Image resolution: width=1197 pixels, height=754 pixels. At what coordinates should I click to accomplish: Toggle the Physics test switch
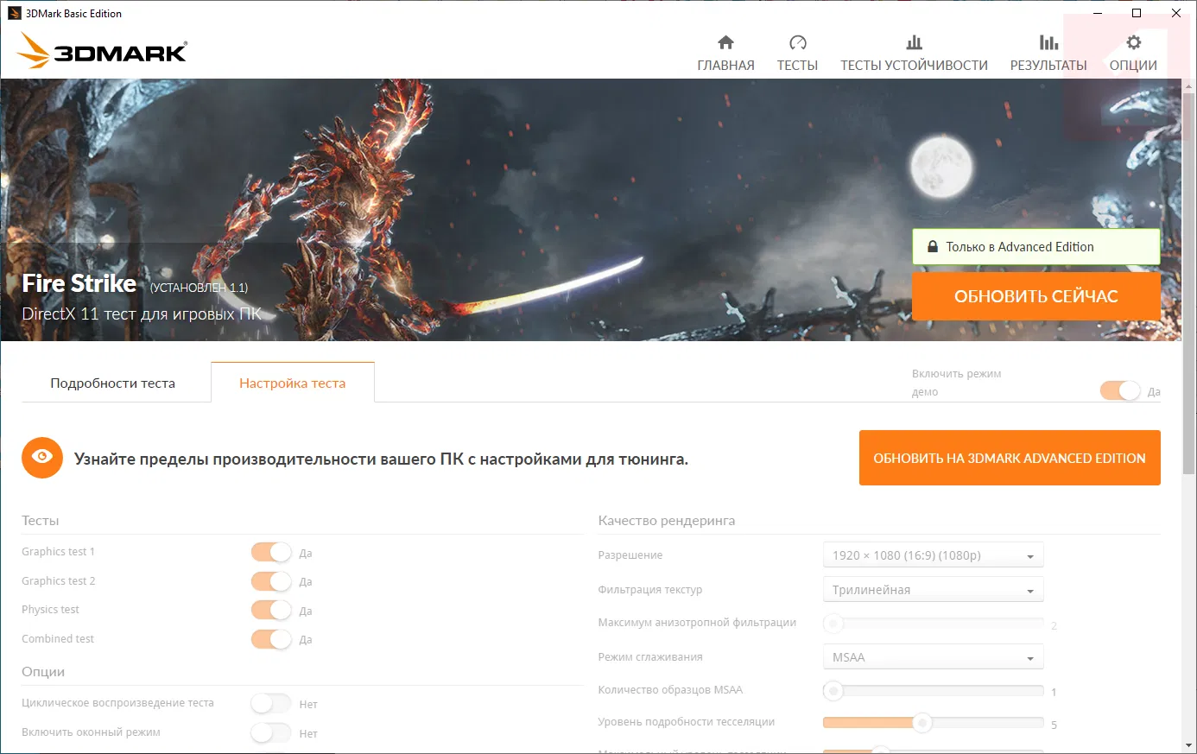tap(271, 611)
